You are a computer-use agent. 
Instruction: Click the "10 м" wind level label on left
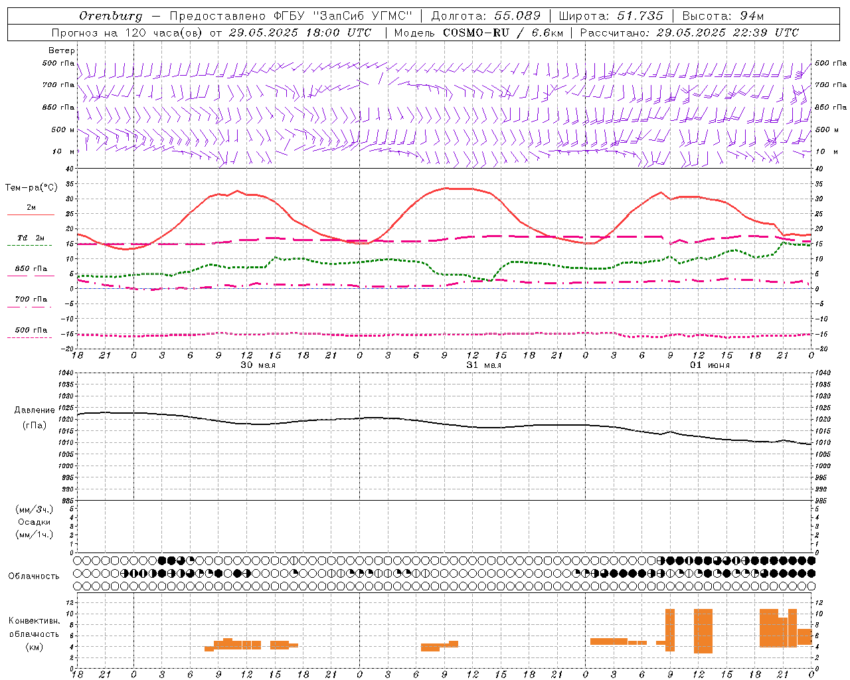tap(64, 151)
